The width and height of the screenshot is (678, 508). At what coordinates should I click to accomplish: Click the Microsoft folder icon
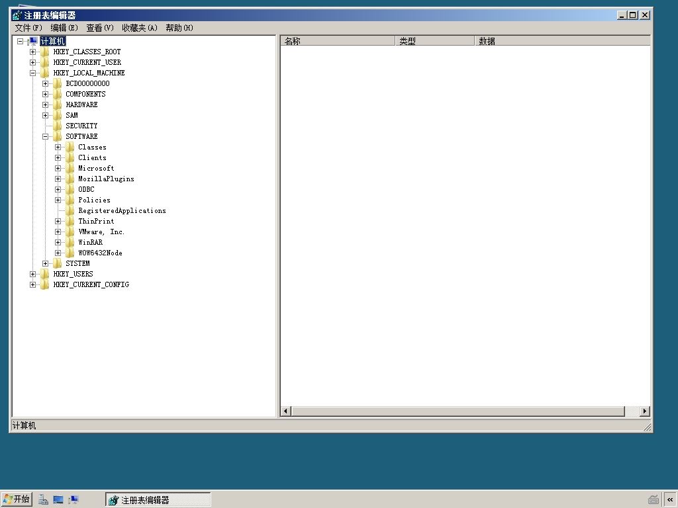coord(70,169)
